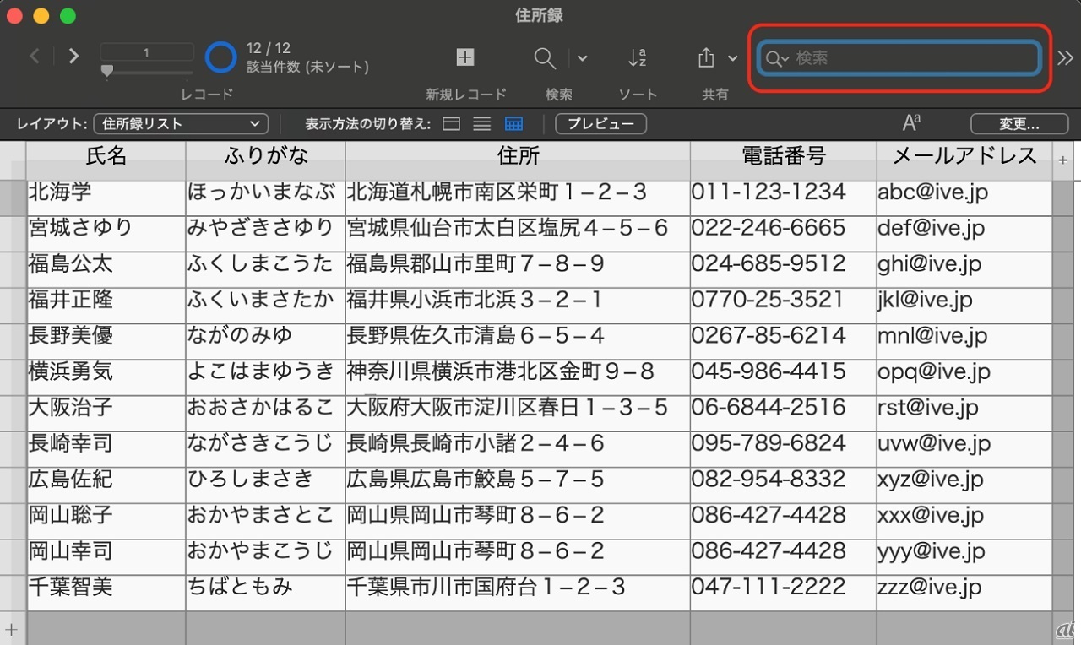The height and width of the screenshot is (645, 1081).
Task: Click the found set pie circle icon
Action: [221, 57]
